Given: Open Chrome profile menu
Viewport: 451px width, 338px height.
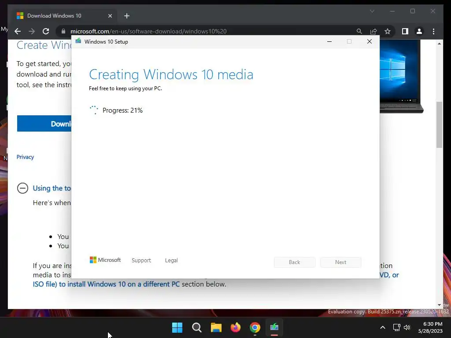Looking at the screenshot, I should [419, 31].
